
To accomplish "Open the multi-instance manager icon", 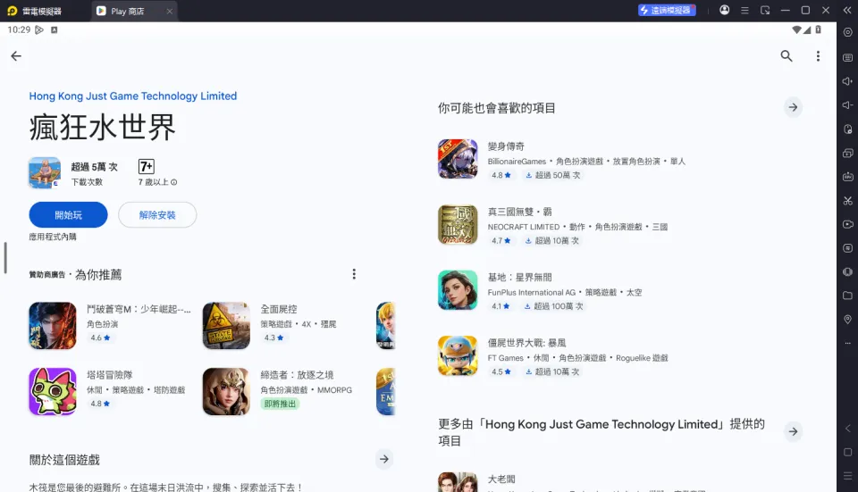I will 847,153.
